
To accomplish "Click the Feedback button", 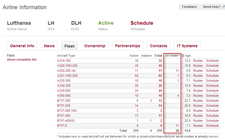I will coord(189,7).
